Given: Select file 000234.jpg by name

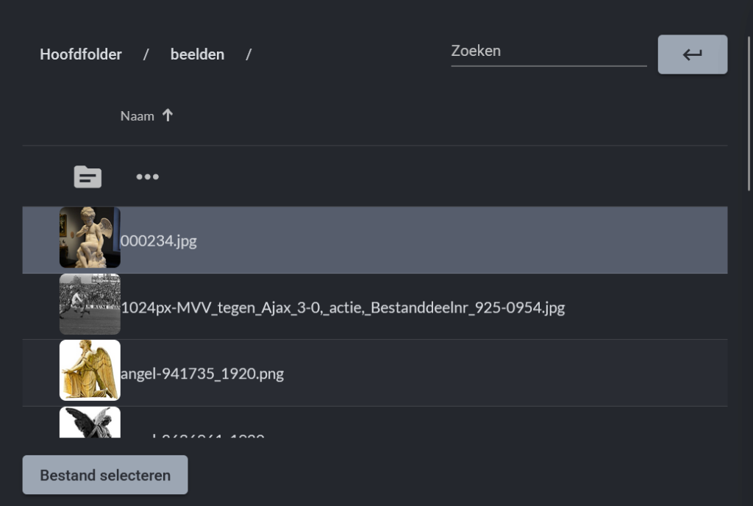Looking at the screenshot, I should click(x=159, y=240).
